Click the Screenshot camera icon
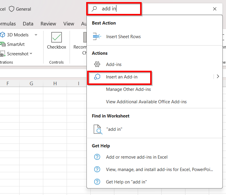The height and width of the screenshot is (195, 226). [x=3, y=54]
